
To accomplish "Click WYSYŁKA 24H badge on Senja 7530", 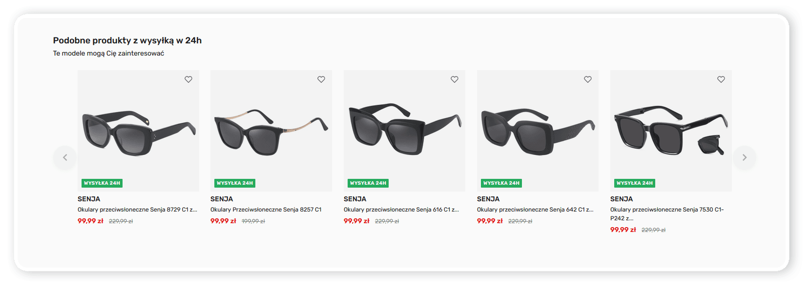I will point(635,183).
